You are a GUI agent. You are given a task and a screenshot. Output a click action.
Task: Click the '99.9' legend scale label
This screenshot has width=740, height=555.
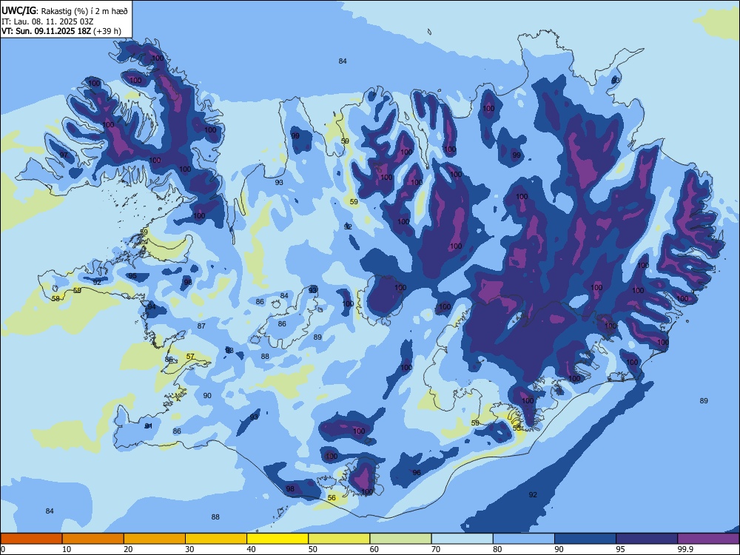(x=684, y=549)
